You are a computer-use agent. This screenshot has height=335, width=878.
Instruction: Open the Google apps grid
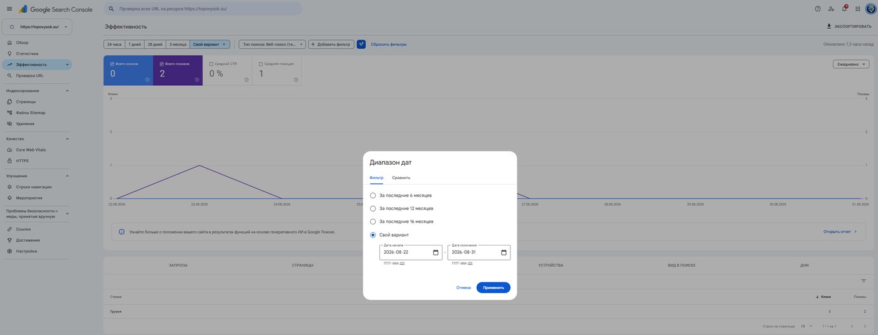[x=858, y=9]
